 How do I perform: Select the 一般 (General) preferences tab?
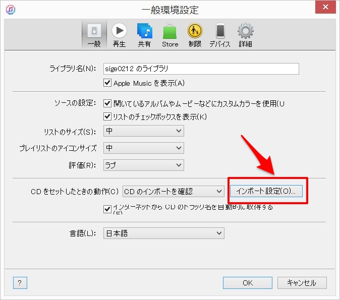coord(94,35)
